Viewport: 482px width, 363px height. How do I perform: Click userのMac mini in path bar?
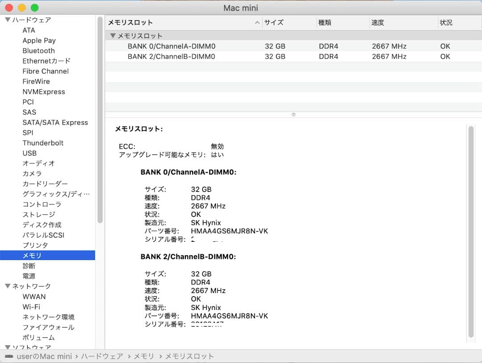(44, 356)
